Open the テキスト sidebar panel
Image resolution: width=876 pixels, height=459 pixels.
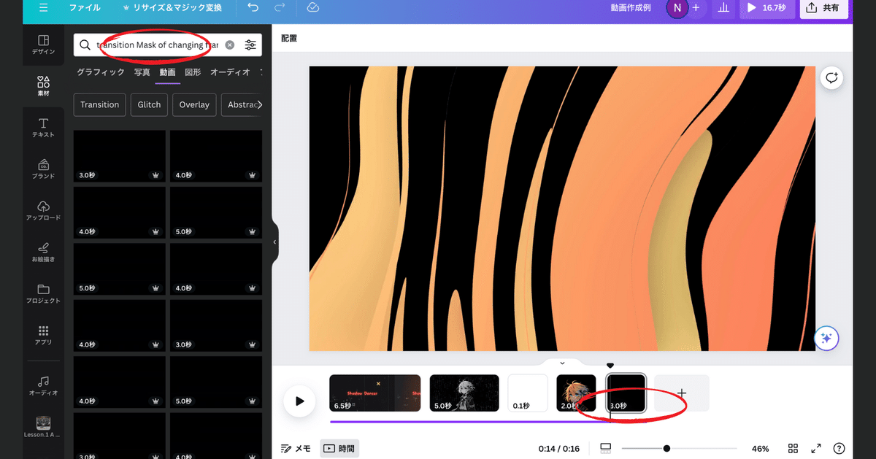(43, 128)
